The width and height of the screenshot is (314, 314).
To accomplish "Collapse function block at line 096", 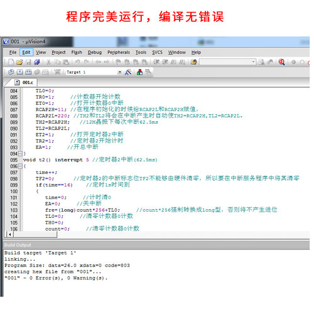I will [x=20, y=166].
